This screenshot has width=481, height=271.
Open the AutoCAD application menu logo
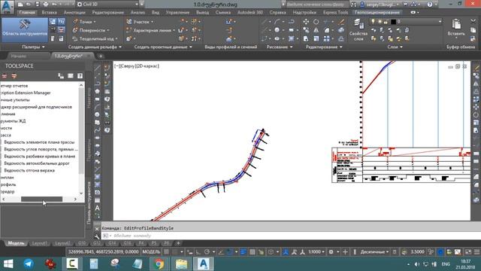click(7, 6)
